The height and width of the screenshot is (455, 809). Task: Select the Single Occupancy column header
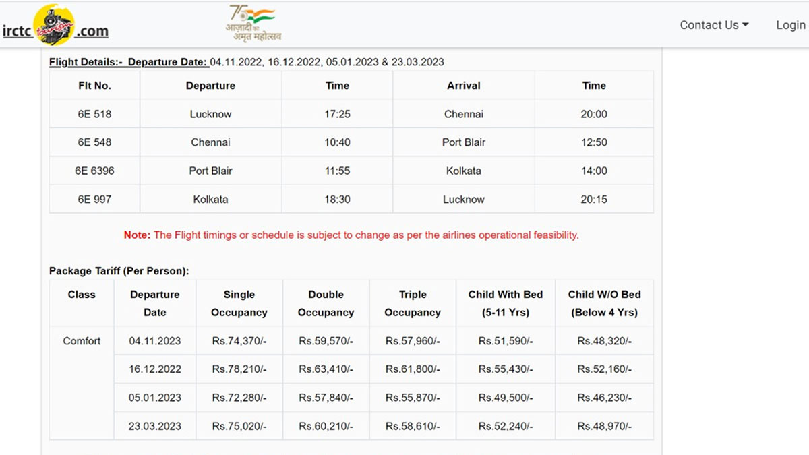coord(239,303)
